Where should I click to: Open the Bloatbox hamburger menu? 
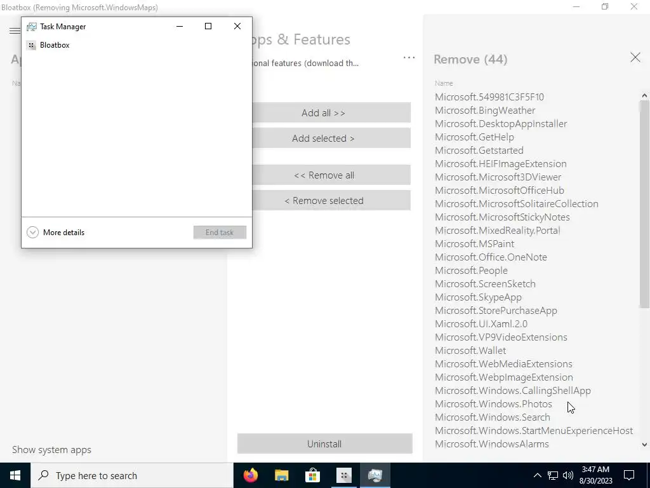pos(15,30)
